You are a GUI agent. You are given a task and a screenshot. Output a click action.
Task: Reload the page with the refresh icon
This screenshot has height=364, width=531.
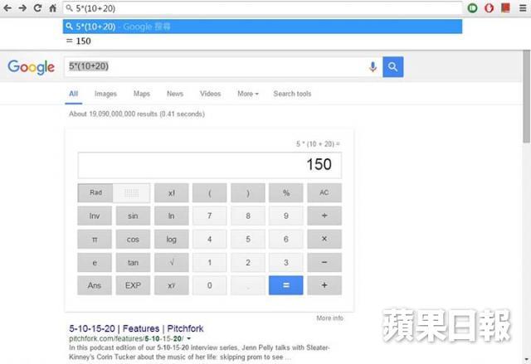point(37,8)
